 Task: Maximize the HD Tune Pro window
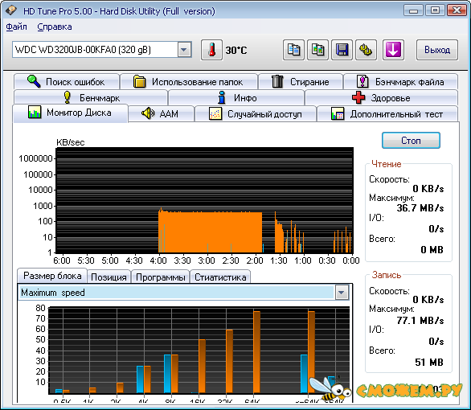[x=435, y=10]
